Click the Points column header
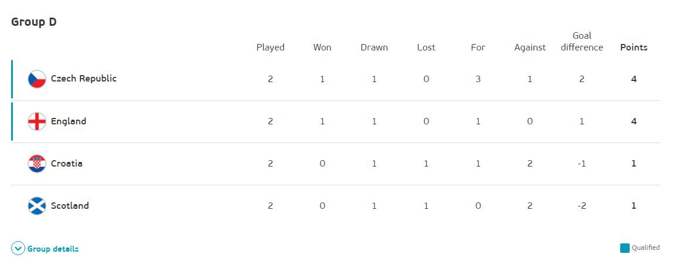Viewport: 676px width, 271px height. [x=634, y=48]
